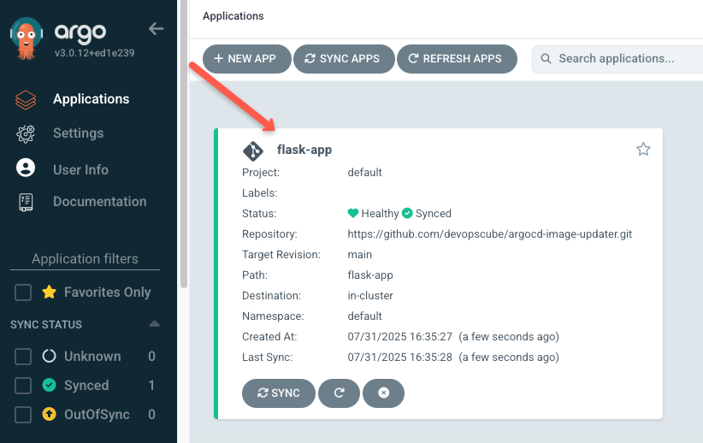Screen dimensions: 703x443
Task: Click Destination value 'in-cluster'
Action: (369, 296)
